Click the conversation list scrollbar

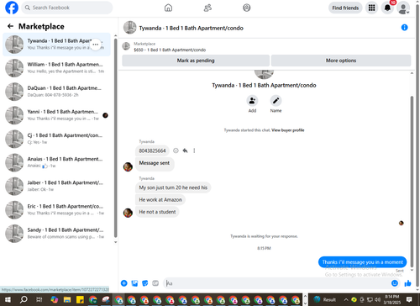tap(115, 138)
